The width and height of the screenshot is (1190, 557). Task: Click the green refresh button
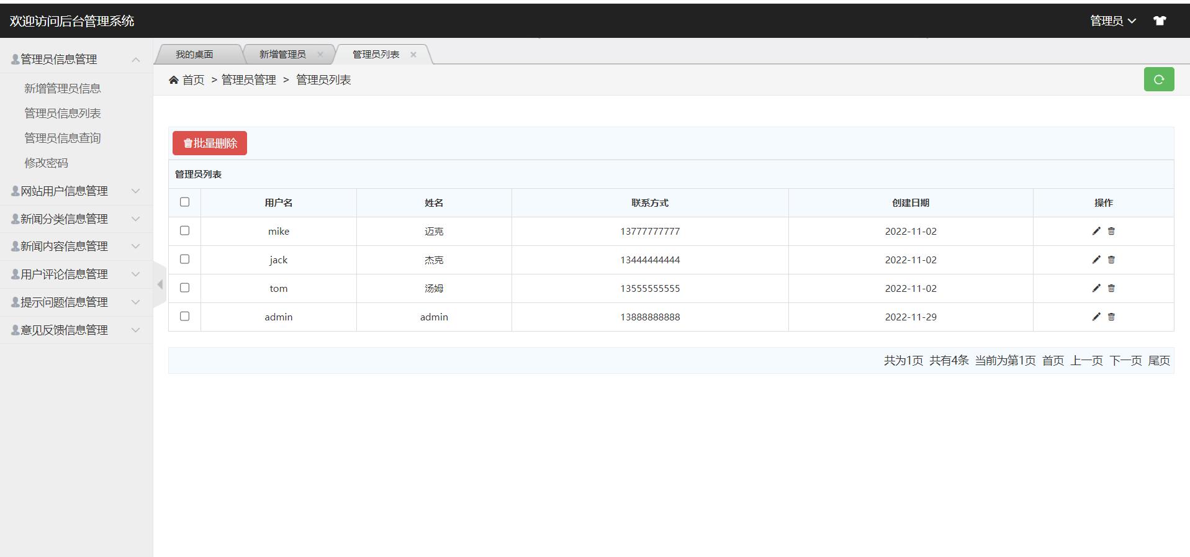click(x=1159, y=79)
